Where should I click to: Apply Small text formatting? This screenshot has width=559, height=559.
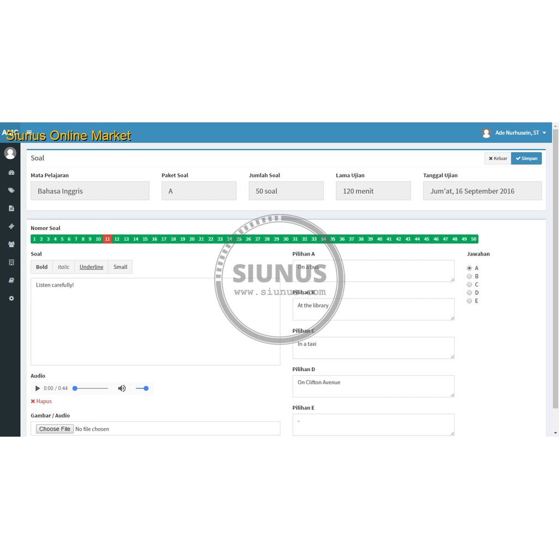tap(120, 267)
